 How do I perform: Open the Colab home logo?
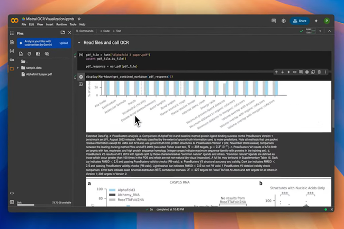pyautogui.click(x=14, y=21)
